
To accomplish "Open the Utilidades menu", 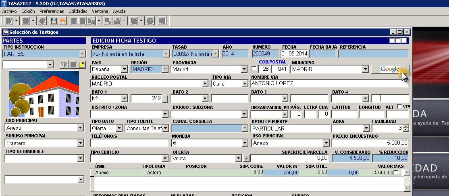I will tap(78, 11).
